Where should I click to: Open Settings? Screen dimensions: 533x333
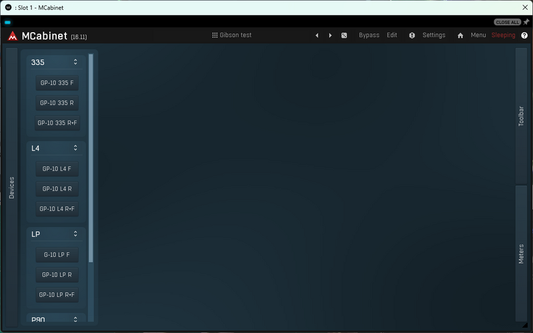click(x=434, y=35)
